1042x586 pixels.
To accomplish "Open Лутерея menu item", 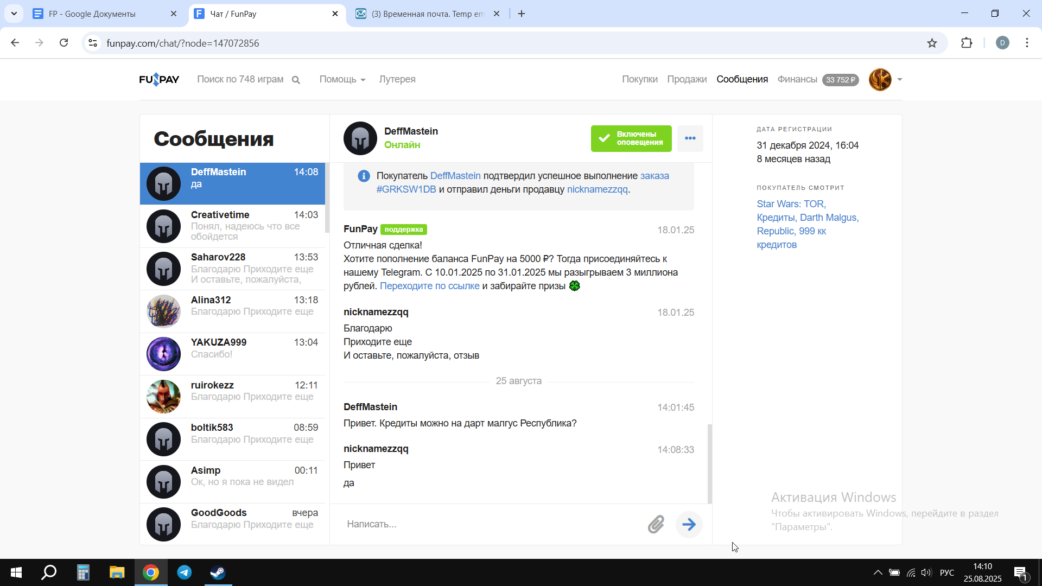I will click(397, 79).
